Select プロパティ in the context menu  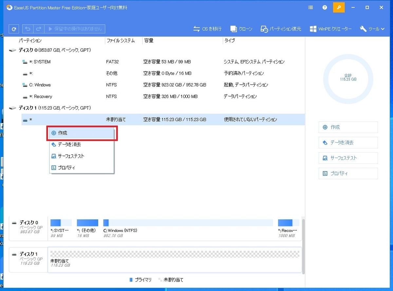click(82, 167)
